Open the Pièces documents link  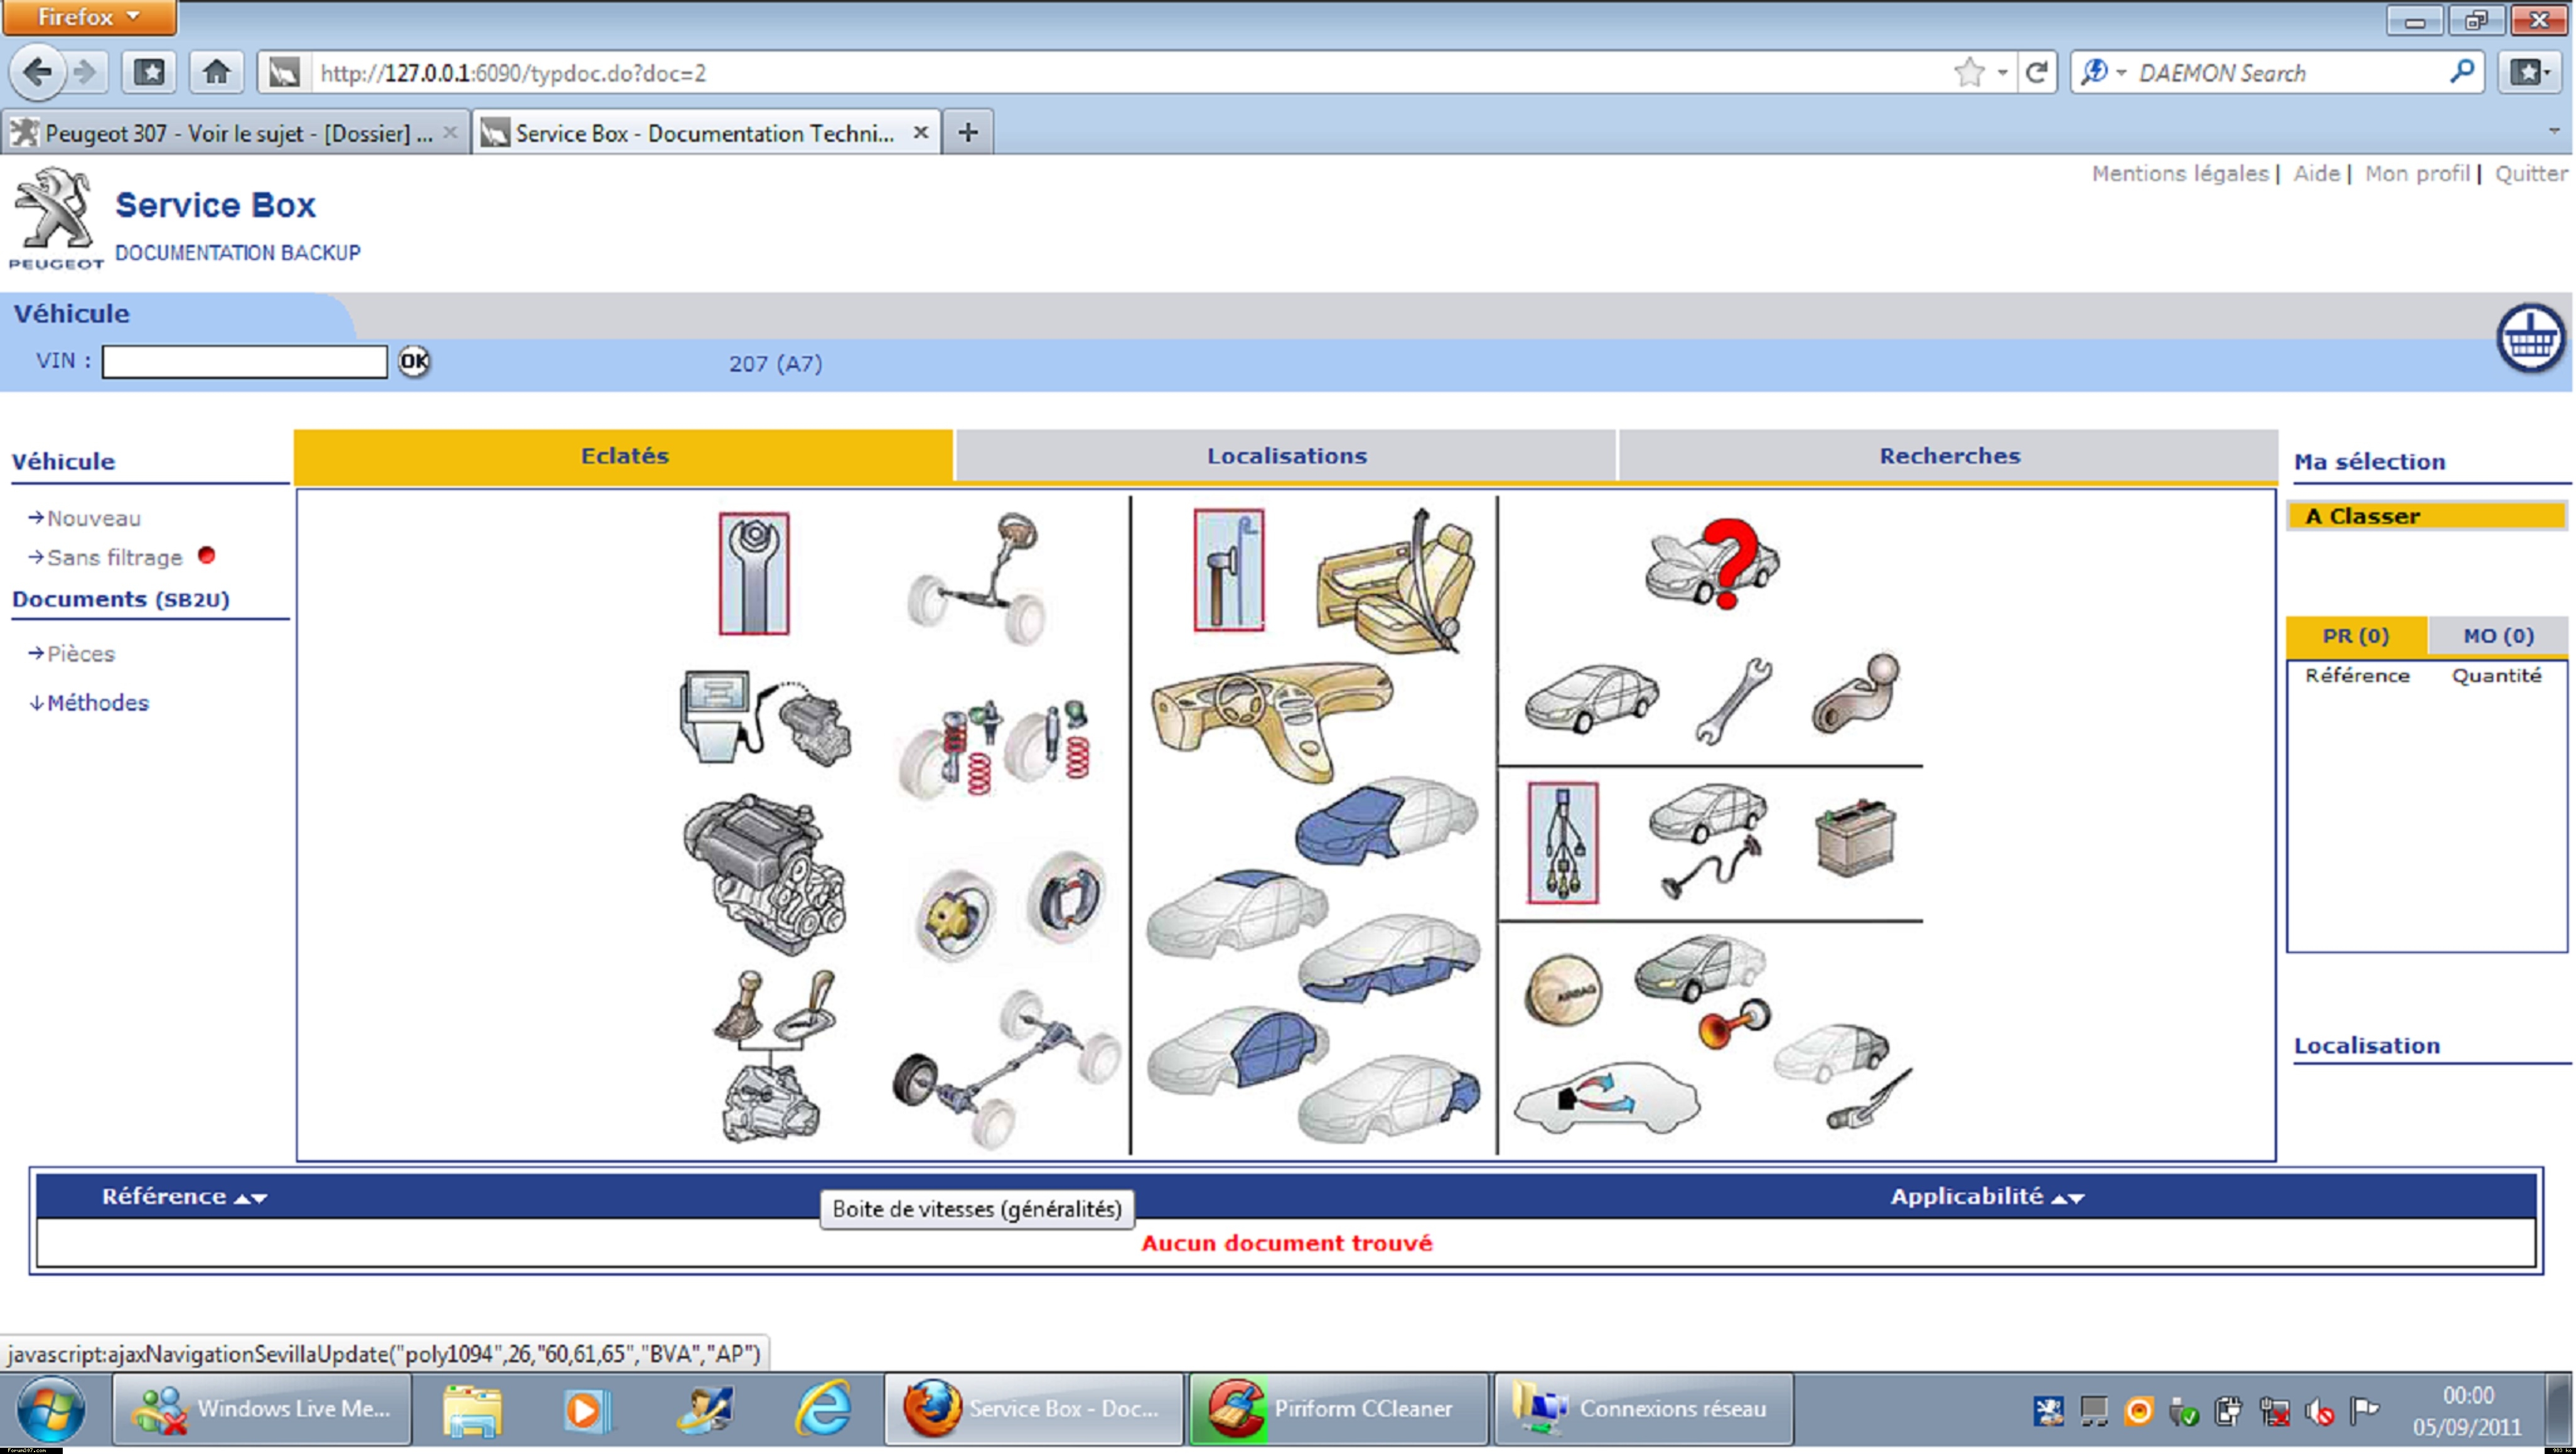81,653
